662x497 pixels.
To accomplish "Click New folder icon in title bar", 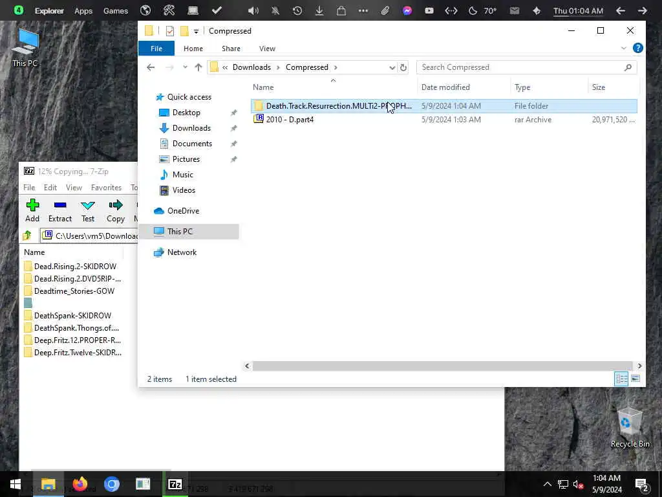I will [x=184, y=31].
